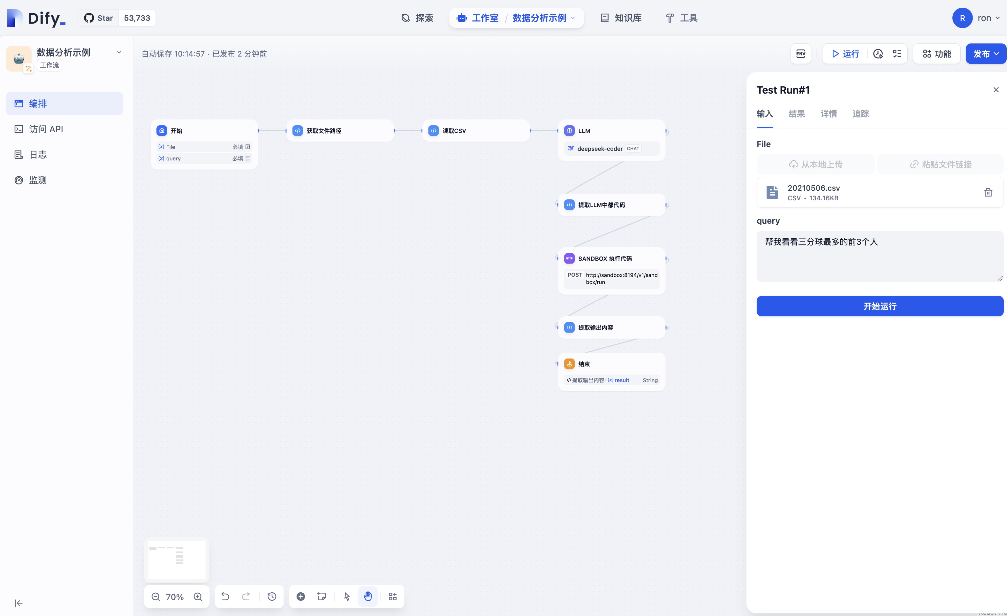The width and height of the screenshot is (1007, 616).
Task: Click the ENV environment variables icon
Action: [800, 54]
